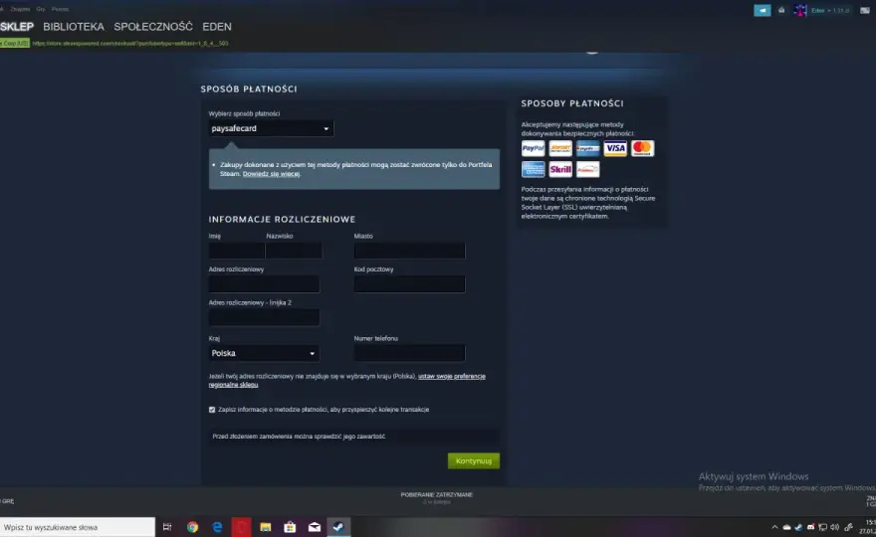Open the Kraj country dropdown (Polska)
Image resolution: width=876 pixels, height=537 pixels.
click(264, 353)
